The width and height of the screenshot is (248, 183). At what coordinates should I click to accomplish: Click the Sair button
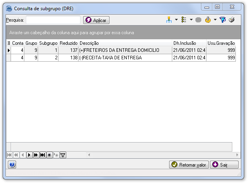(224, 165)
